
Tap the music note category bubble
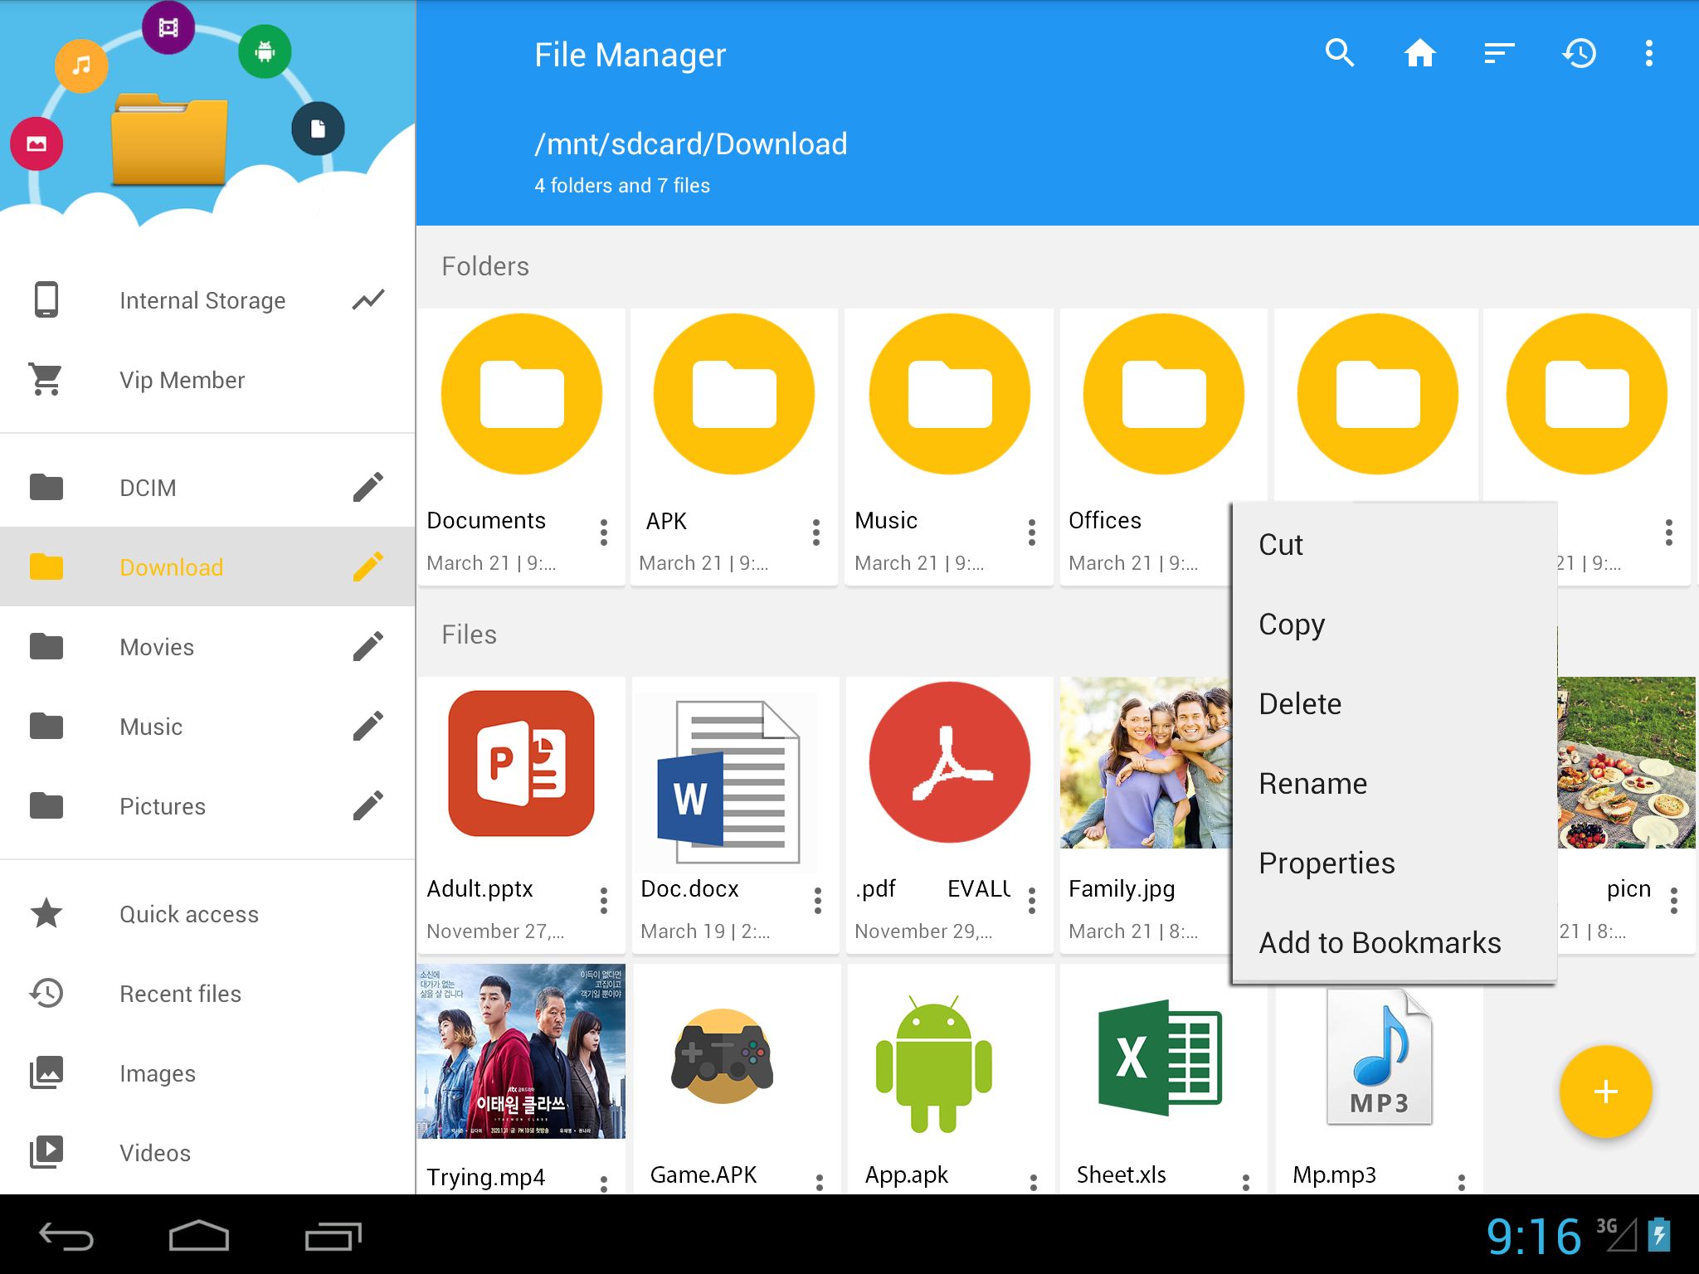pos(81,66)
